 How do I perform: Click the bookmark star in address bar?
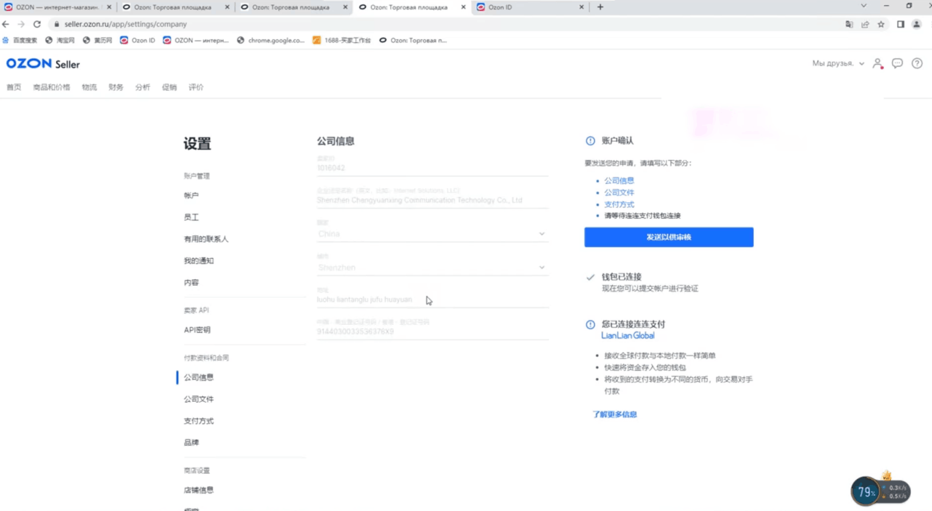[881, 24]
